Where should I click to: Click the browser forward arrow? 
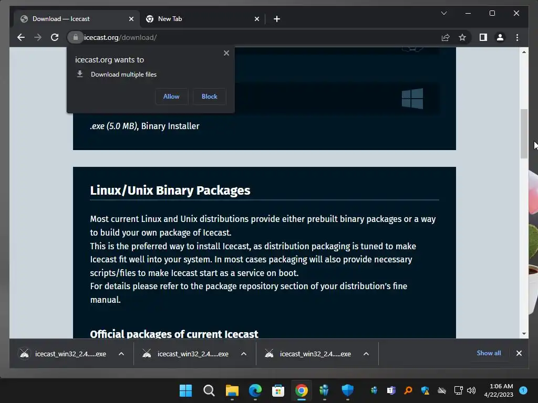[38, 37]
